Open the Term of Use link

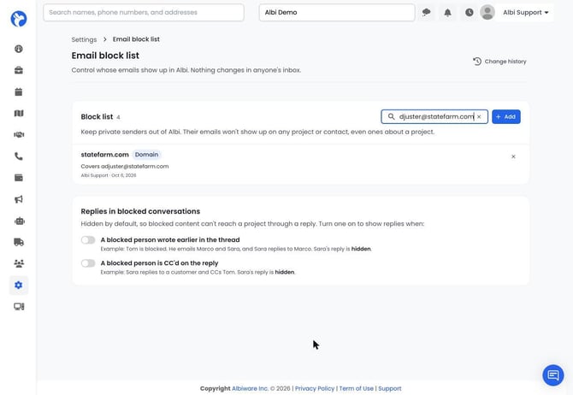click(357, 388)
